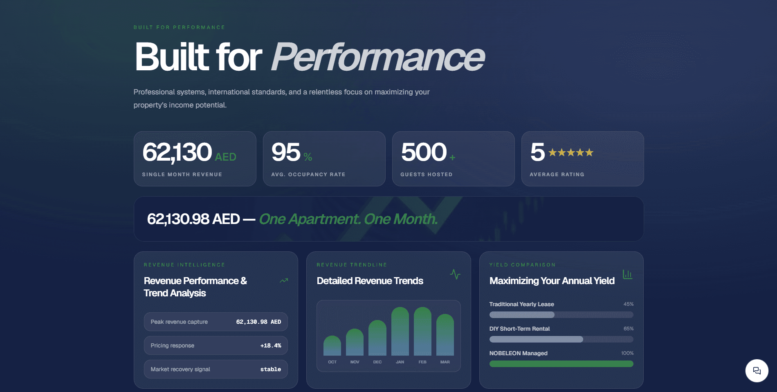Screen dimensions: 777x392
Task: Click the Pricing response row
Action: 216,345
